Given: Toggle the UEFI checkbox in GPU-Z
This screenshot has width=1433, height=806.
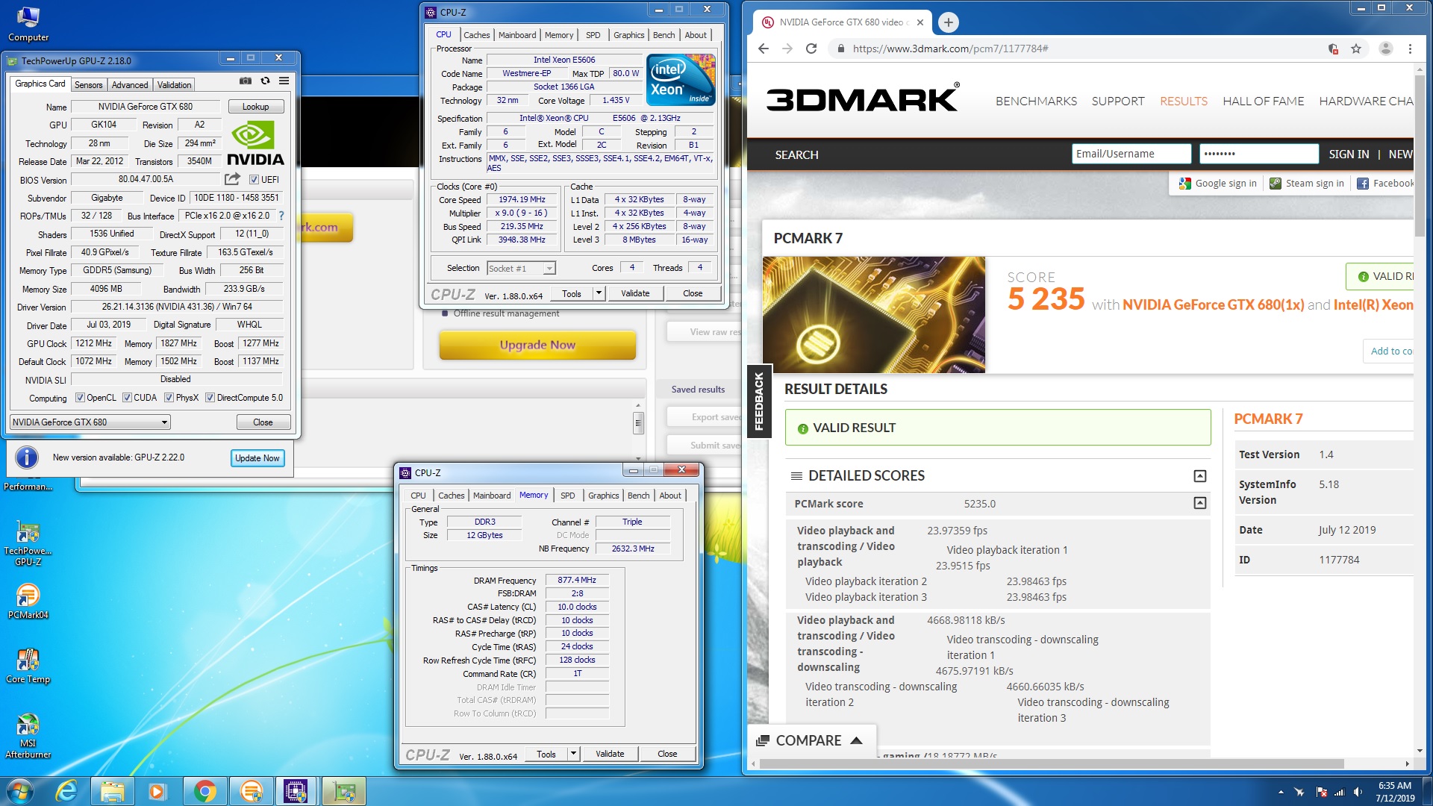Looking at the screenshot, I should click(x=255, y=180).
